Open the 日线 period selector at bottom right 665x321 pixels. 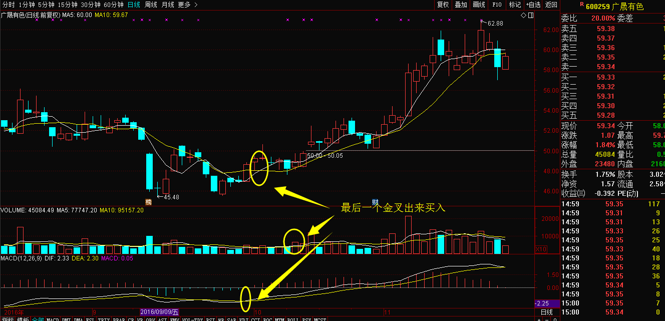pos(546,312)
